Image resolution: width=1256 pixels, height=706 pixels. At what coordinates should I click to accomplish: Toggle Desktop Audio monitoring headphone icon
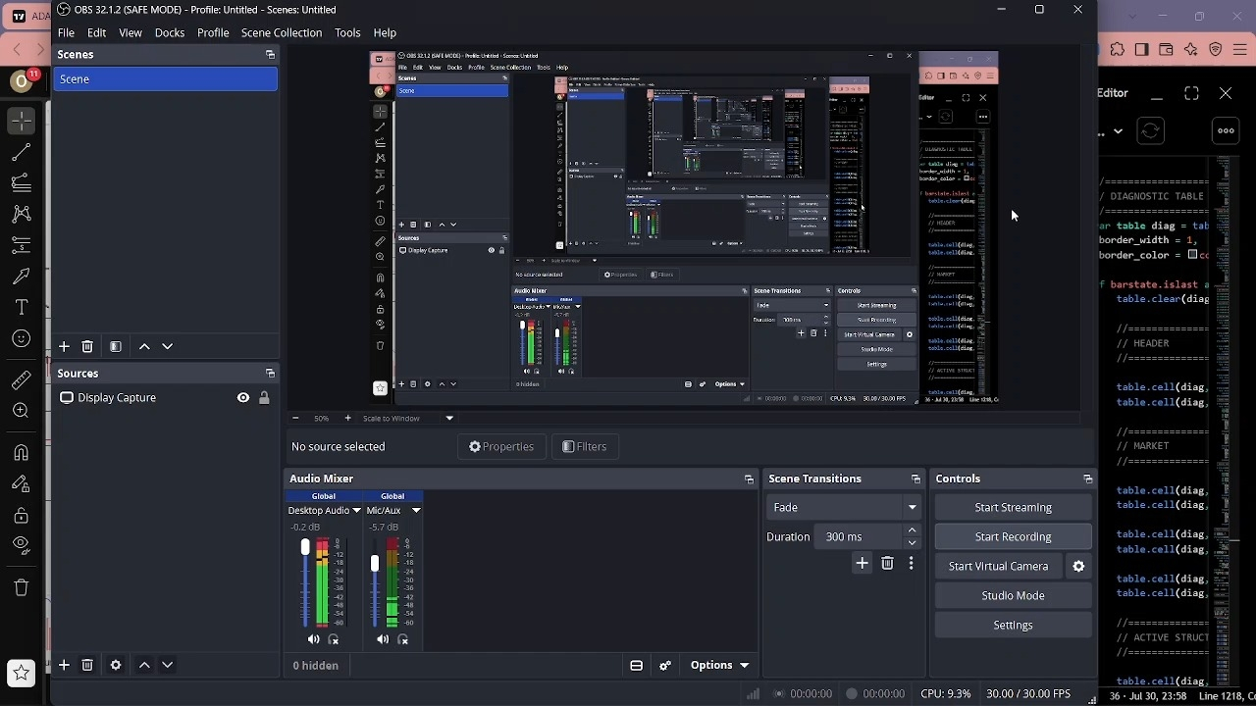pyautogui.click(x=334, y=639)
